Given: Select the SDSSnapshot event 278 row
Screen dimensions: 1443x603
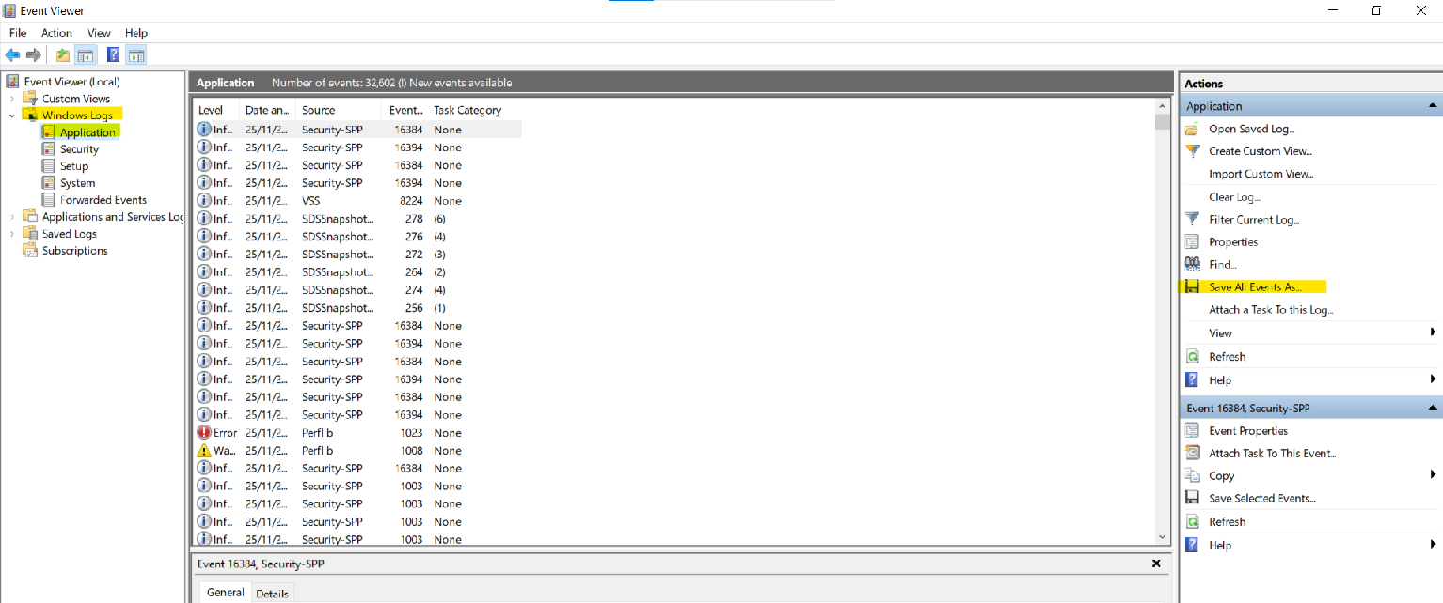Looking at the screenshot, I should tap(357, 219).
